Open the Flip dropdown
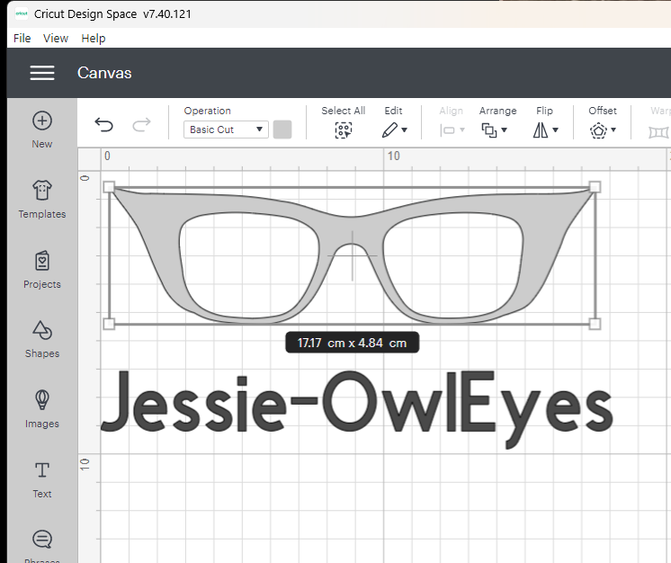671x563 pixels. pyautogui.click(x=545, y=130)
